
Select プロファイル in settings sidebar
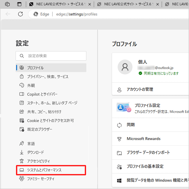(51, 68)
